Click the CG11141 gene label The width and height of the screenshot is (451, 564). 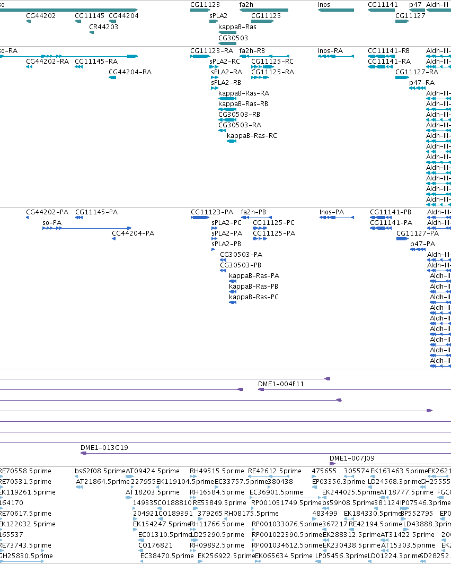[383, 5]
